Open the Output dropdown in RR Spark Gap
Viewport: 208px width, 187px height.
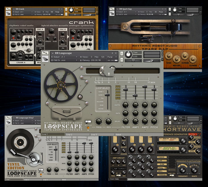pyautogui.click(x=126, y=12)
